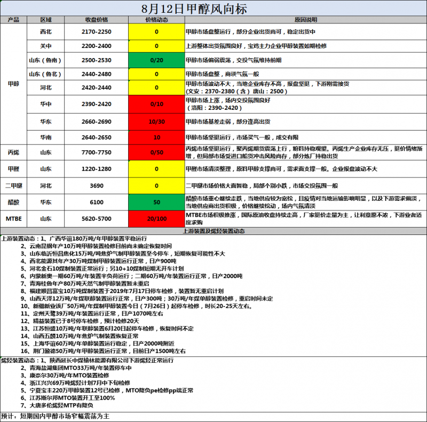Click the closing price "5620-5700"
Image resolution: width=427 pixels, height=422 pixels.
[x=97, y=219]
